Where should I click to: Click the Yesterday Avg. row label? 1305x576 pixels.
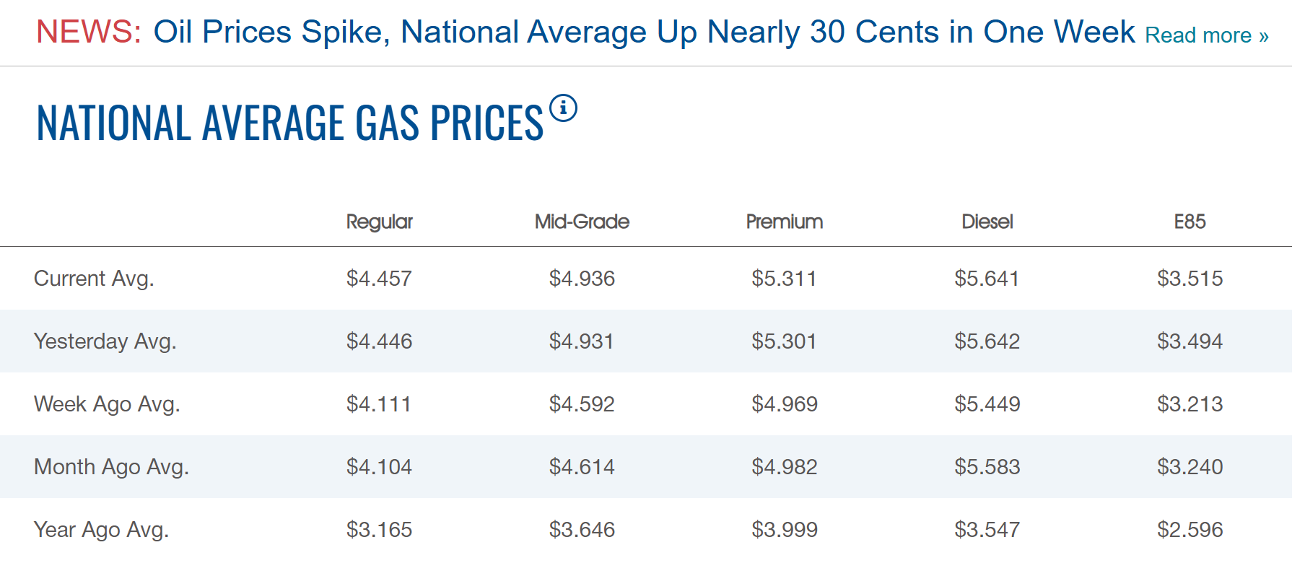coord(105,341)
